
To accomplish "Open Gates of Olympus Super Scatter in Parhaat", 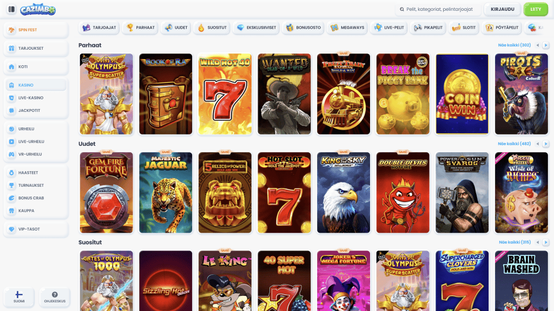I will coord(107,94).
